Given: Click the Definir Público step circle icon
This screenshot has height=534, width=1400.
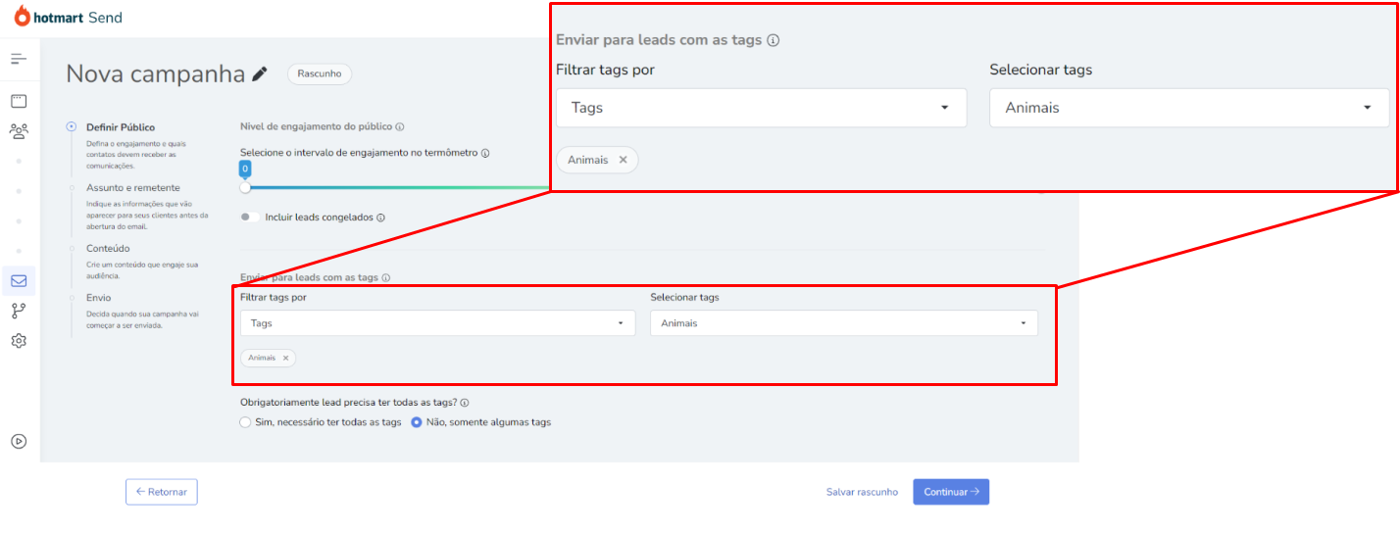Looking at the screenshot, I should click(72, 126).
